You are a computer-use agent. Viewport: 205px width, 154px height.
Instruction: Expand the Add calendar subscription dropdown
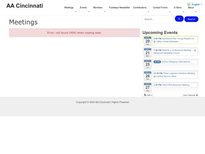pos(148,95)
